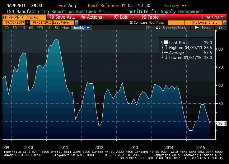Click the Event flag icon
This screenshot has height=164, width=229.
(197, 28)
